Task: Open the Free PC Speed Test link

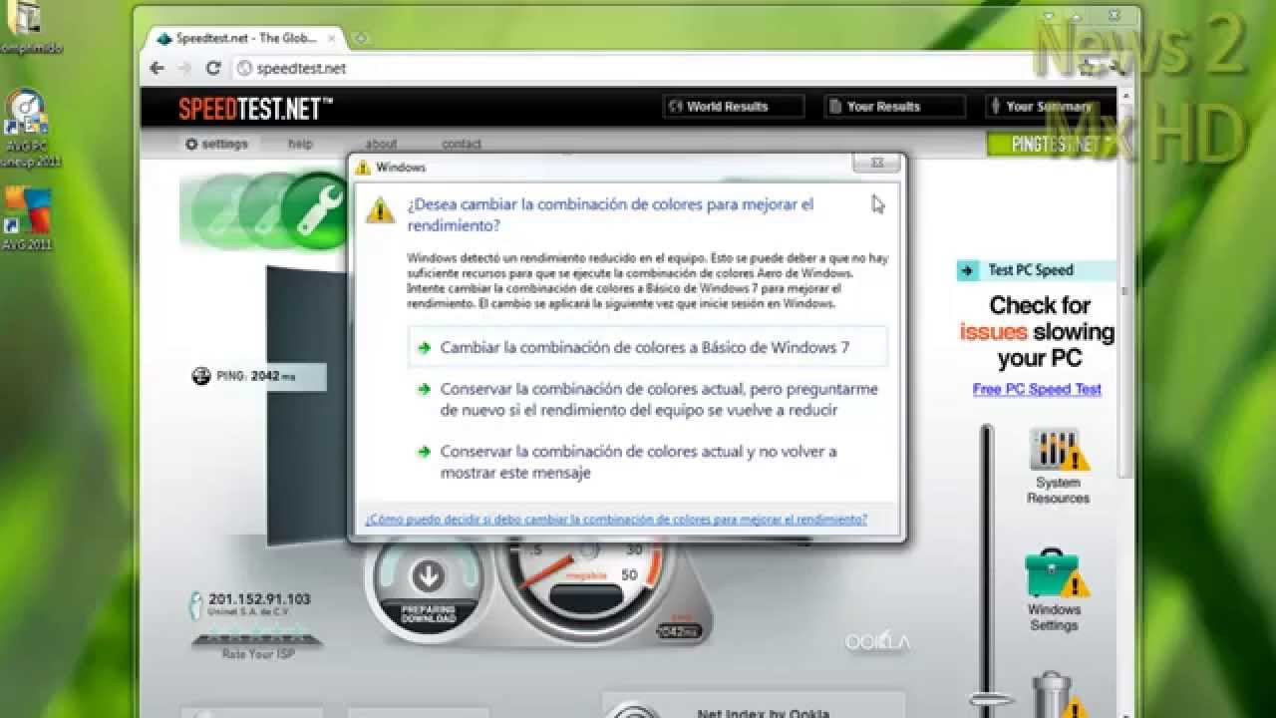Action: tap(1037, 389)
